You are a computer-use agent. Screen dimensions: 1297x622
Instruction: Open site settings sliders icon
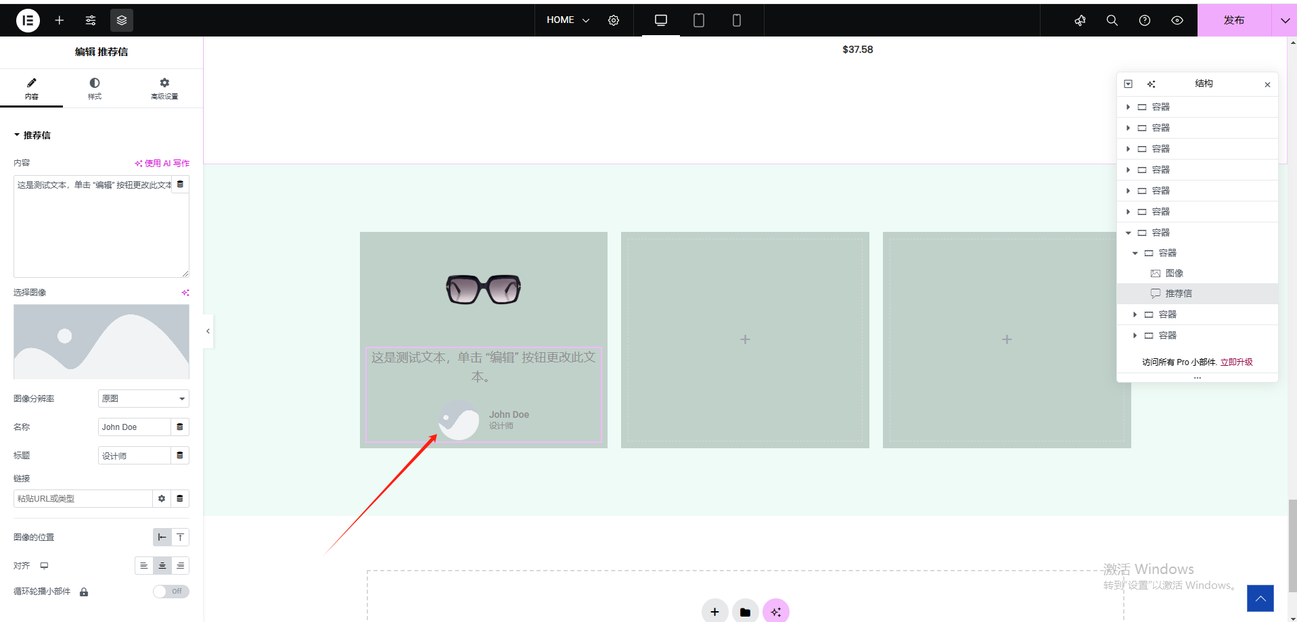pyautogui.click(x=91, y=20)
